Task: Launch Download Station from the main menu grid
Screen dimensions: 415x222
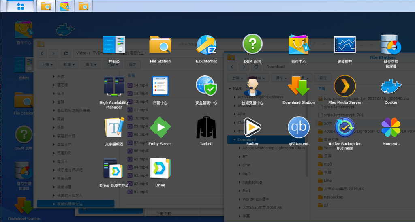Action: (299, 86)
